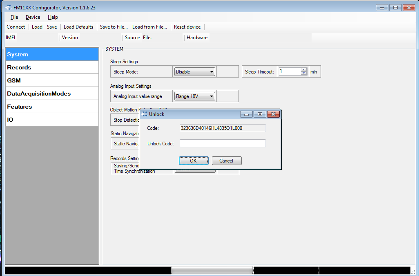Minimize the Unlock dialog
The width and height of the screenshot is (419, 276).
pos(246,114)
